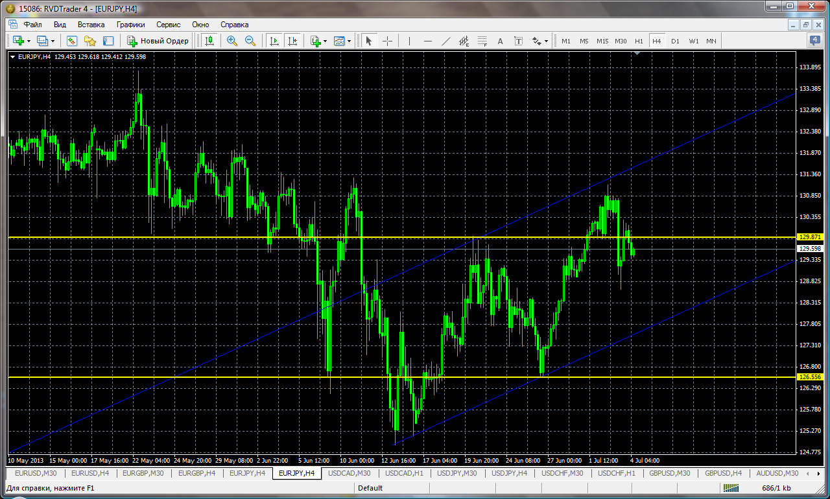Select the trendline drawing tool
830x499 pixels.
coord(446,41)
